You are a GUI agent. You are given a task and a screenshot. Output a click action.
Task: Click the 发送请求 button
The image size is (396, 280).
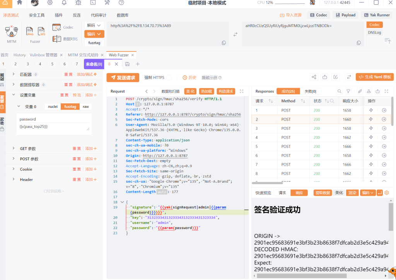pyautogui.click(x=123, y=78)
